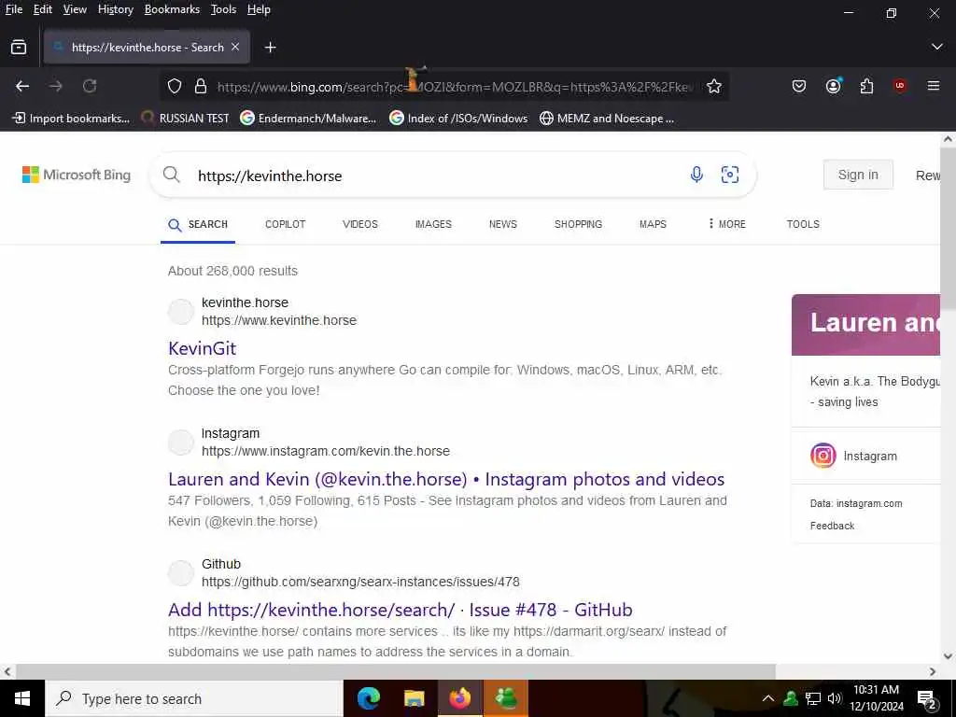Expand the MORE search categories

(x=726, y=224)
